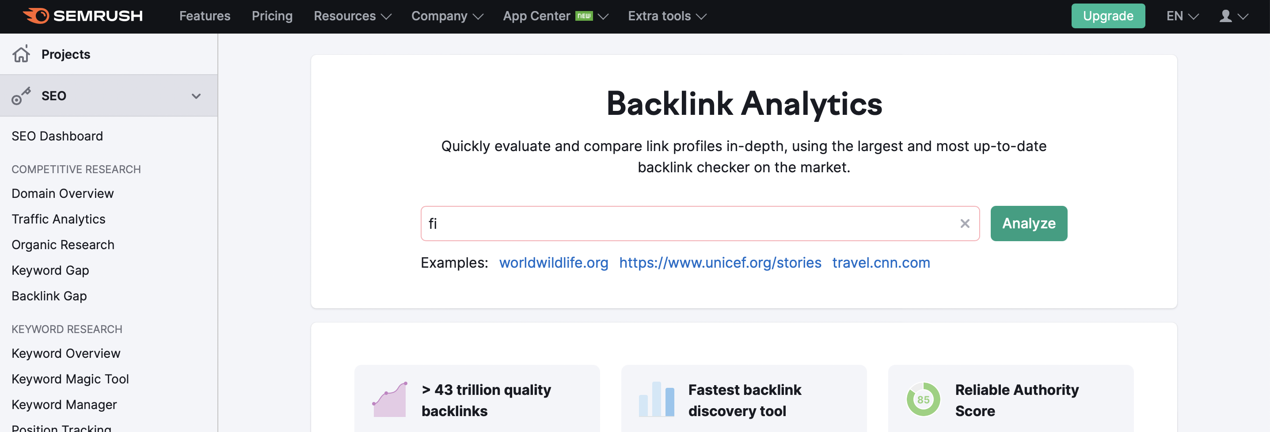
Task: Open the EN language selector
Action: pyautogui.click(x=1182, y=16)
